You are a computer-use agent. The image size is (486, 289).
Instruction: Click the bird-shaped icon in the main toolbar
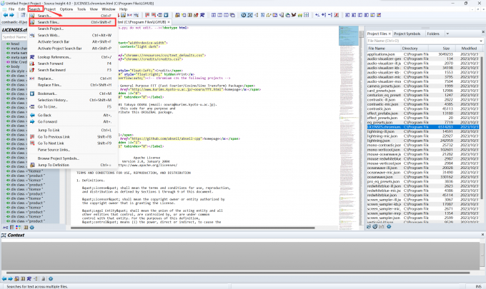tap(294, 15)
